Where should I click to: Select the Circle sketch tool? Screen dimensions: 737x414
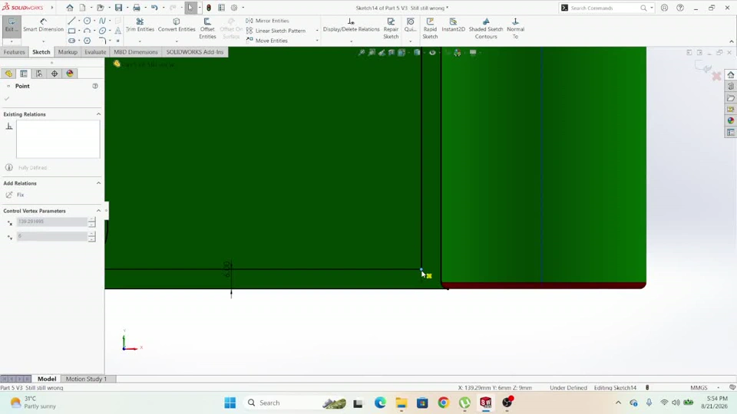[87, 21]
